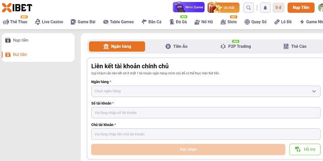Click the Chủ tài khoản input field

206,134
